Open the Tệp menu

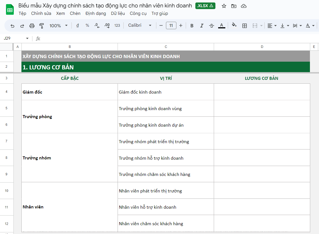click(x=22, y=13)
